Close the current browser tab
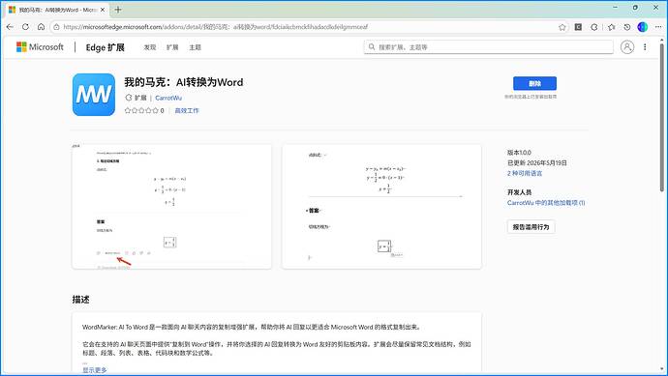 point(103,10)
